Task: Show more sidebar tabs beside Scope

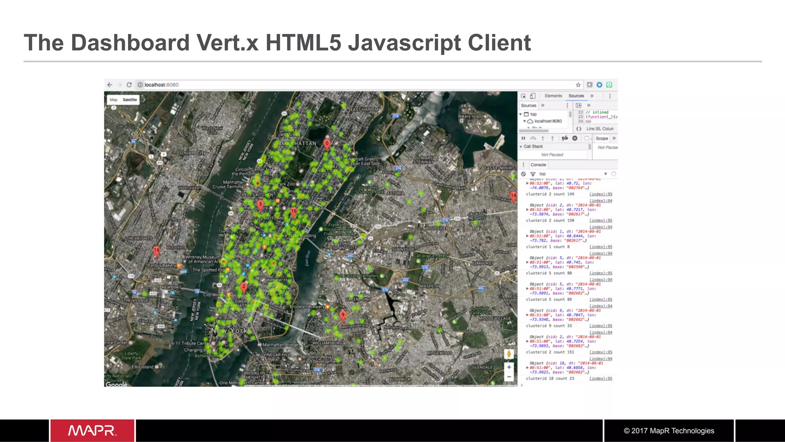Action: pos(614,138)
